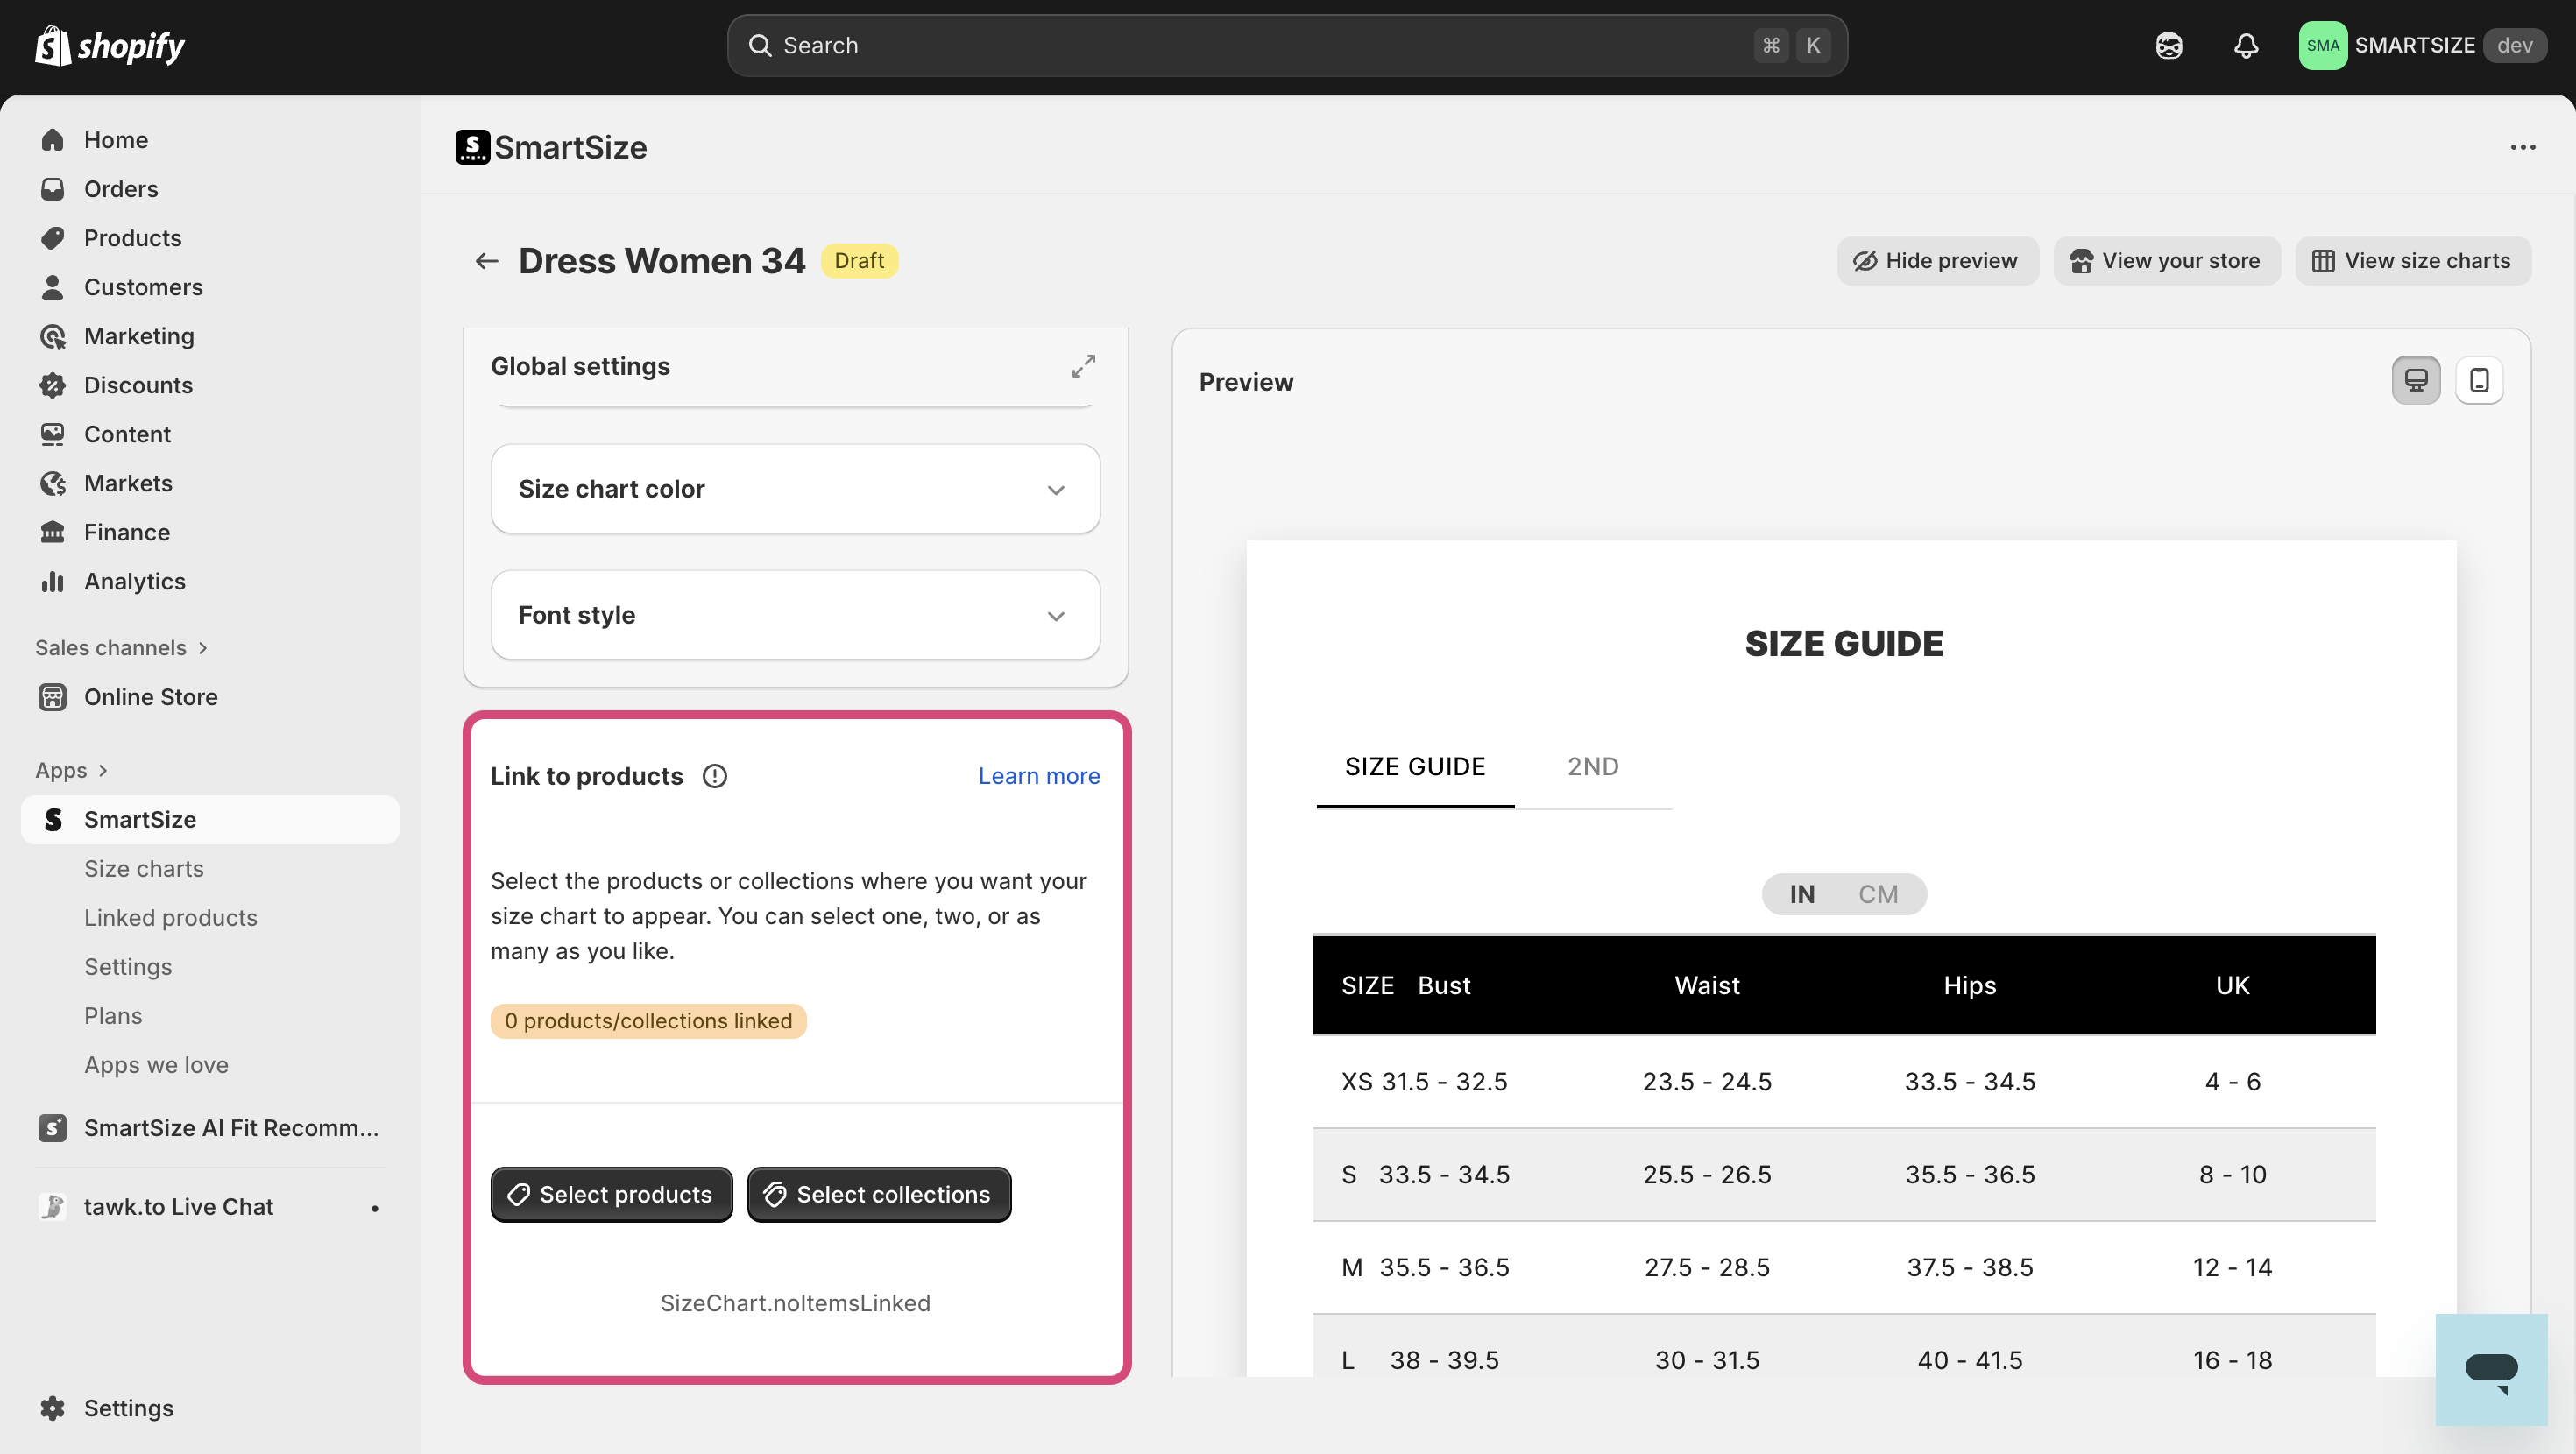Open the three-dot menu for SmartSize
The height and width of the screenshot is (1454, 2576).
pos(2522,147)
